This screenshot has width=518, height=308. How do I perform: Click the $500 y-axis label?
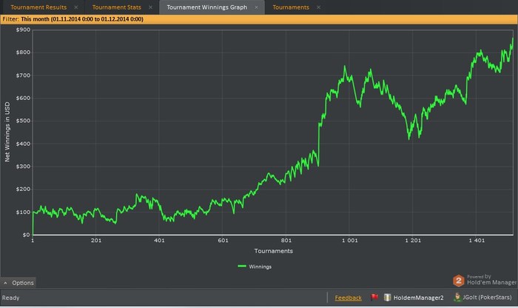pos(23,121)
